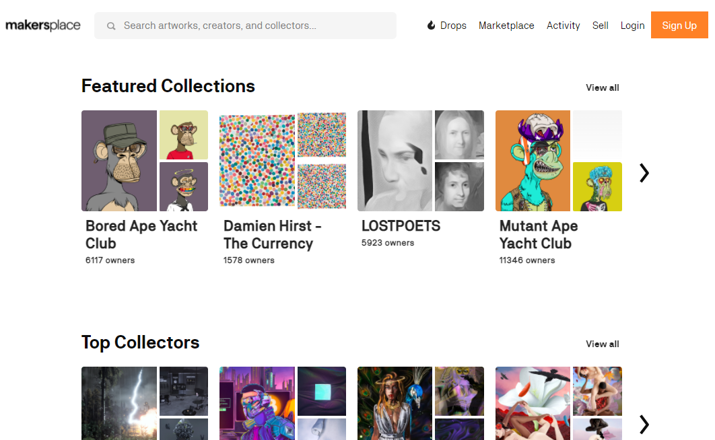Click the 11346 owners text
The image size is (715, 440).
pos(526,260)
